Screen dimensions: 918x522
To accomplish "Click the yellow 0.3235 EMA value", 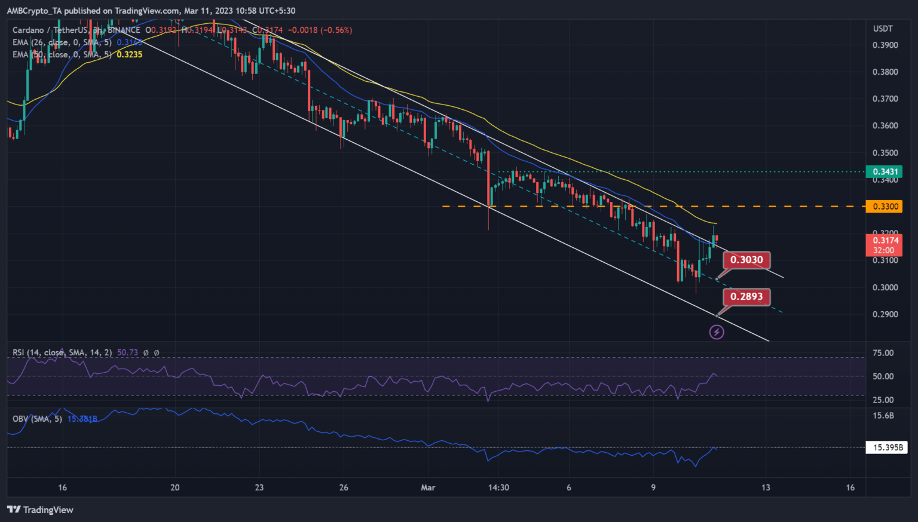I will click(x=129, y=54).
